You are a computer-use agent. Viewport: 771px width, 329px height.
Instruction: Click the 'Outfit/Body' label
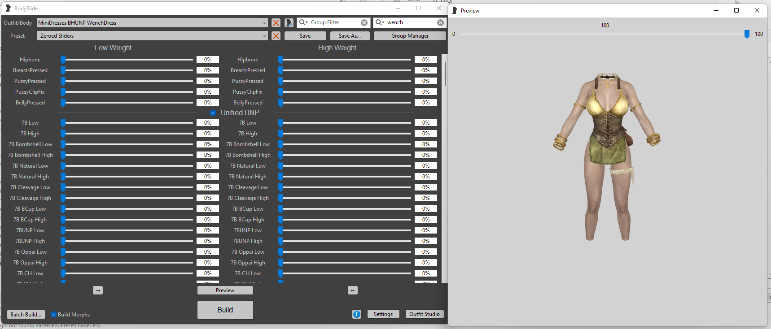click(x=18, y=23)
